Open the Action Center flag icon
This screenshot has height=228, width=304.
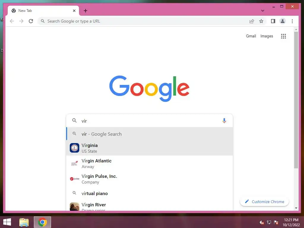click(x=276, y=222)
